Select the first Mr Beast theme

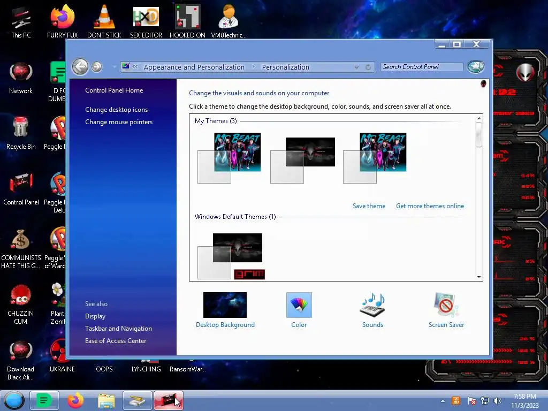229,158
